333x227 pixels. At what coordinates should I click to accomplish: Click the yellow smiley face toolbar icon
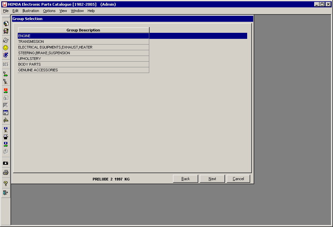(6, 48)
